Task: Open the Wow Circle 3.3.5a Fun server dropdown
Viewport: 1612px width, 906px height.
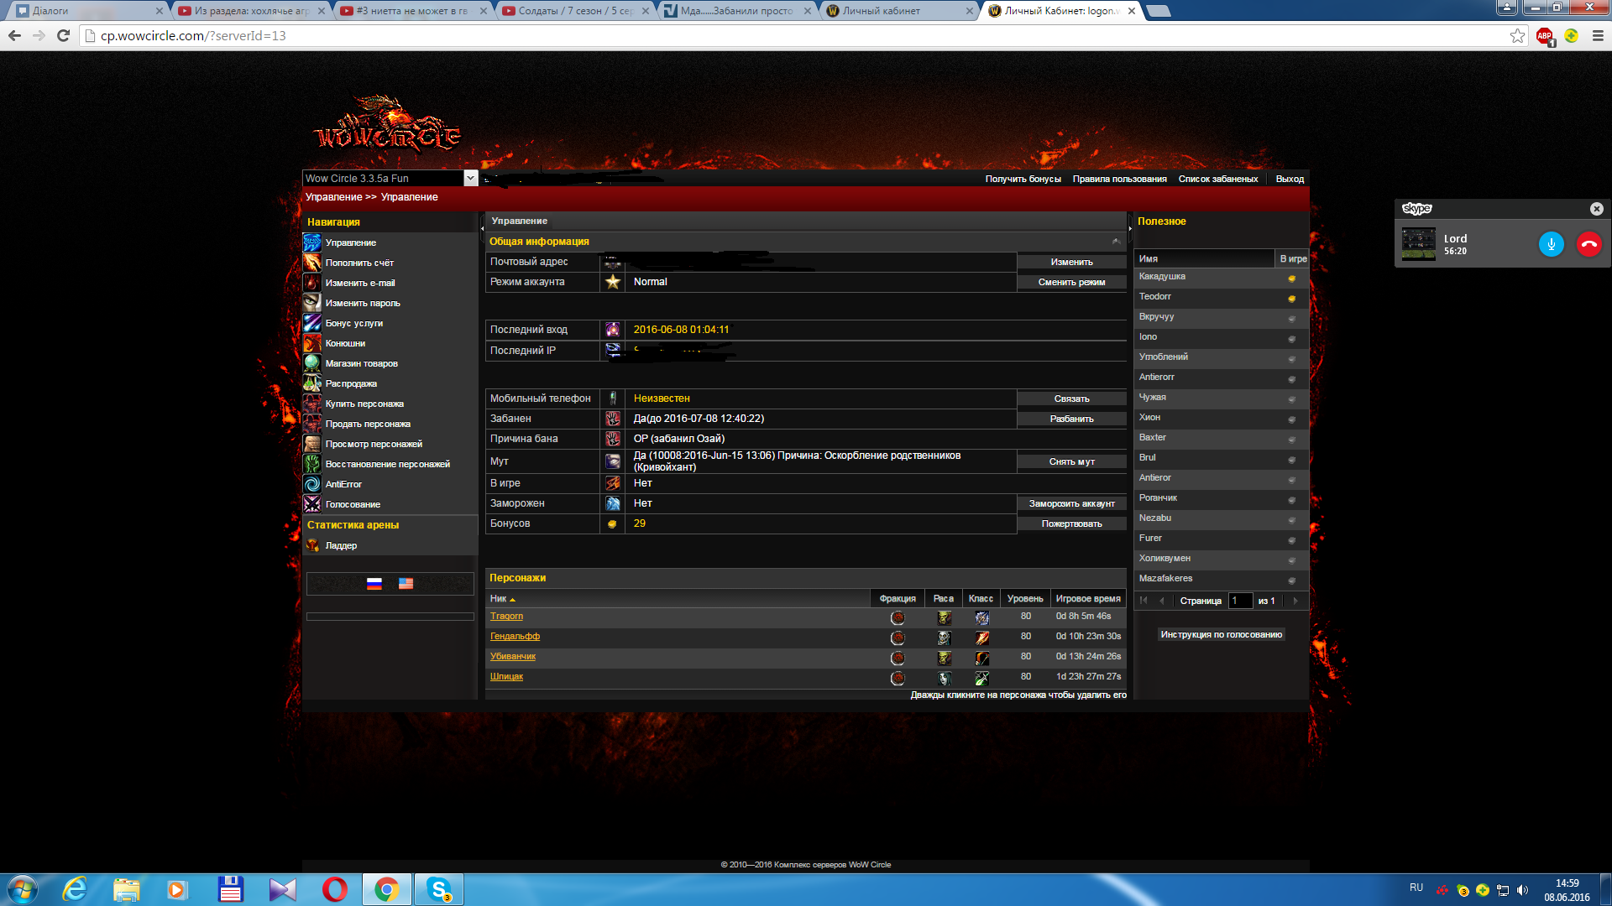Action: [x=470, y=178]
